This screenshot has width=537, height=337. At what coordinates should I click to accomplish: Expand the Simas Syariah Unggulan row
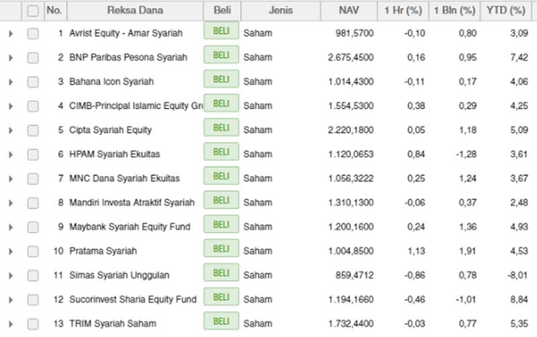(11, 275)
